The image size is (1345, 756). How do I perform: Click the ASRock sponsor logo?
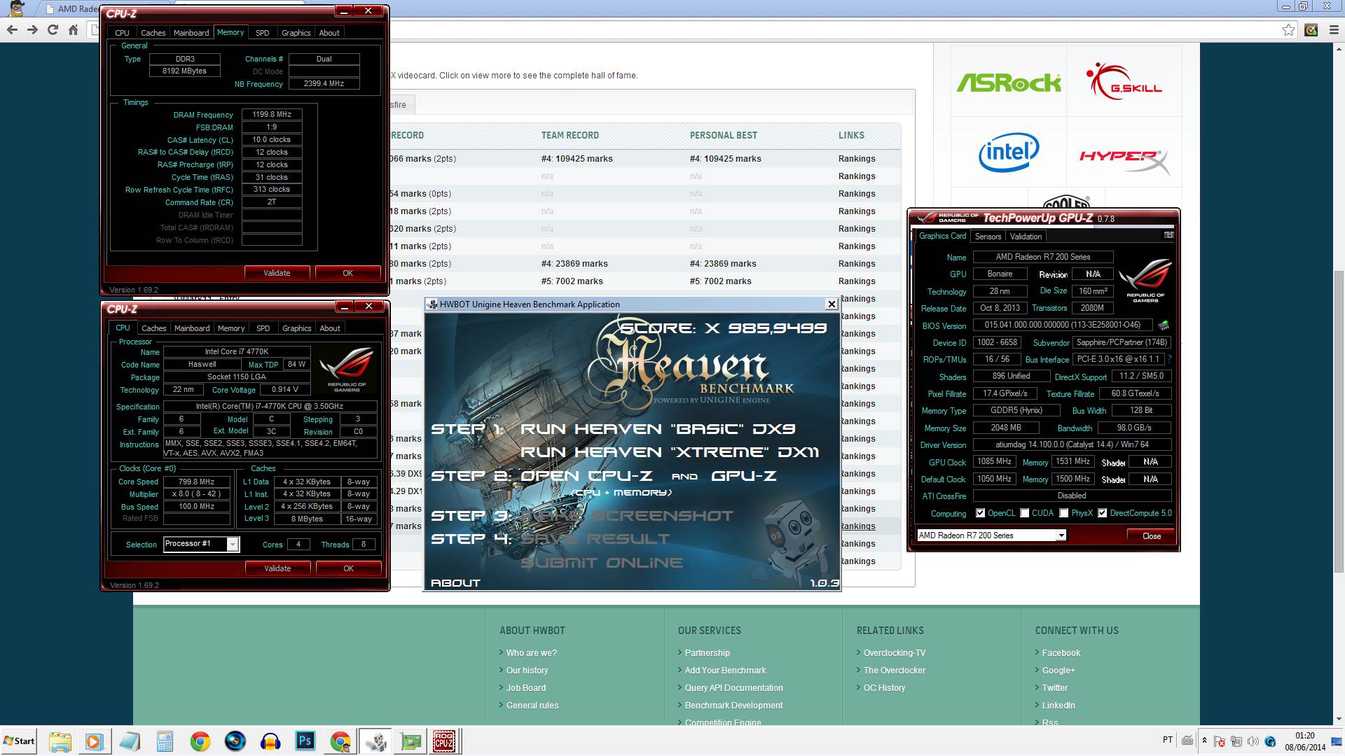pos(1009,83)
